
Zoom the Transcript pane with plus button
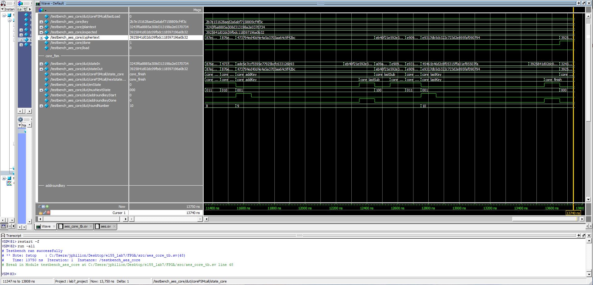[x=579, y=235]
